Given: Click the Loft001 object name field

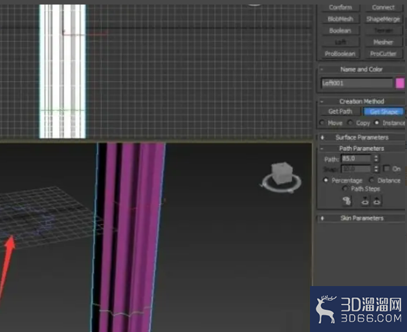Looking at the screenshot, I should point(357,83).
